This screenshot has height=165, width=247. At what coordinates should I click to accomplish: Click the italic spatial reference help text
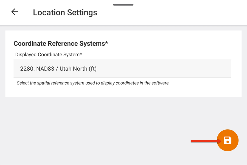pyautogui.click(x=93, y=83)
